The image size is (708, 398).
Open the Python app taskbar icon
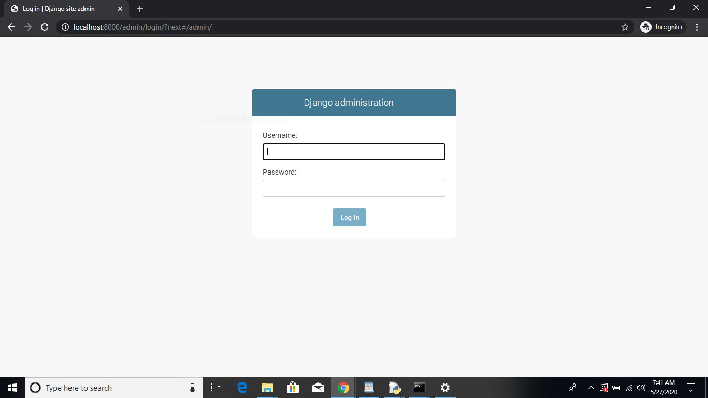[x=394, y=388]
